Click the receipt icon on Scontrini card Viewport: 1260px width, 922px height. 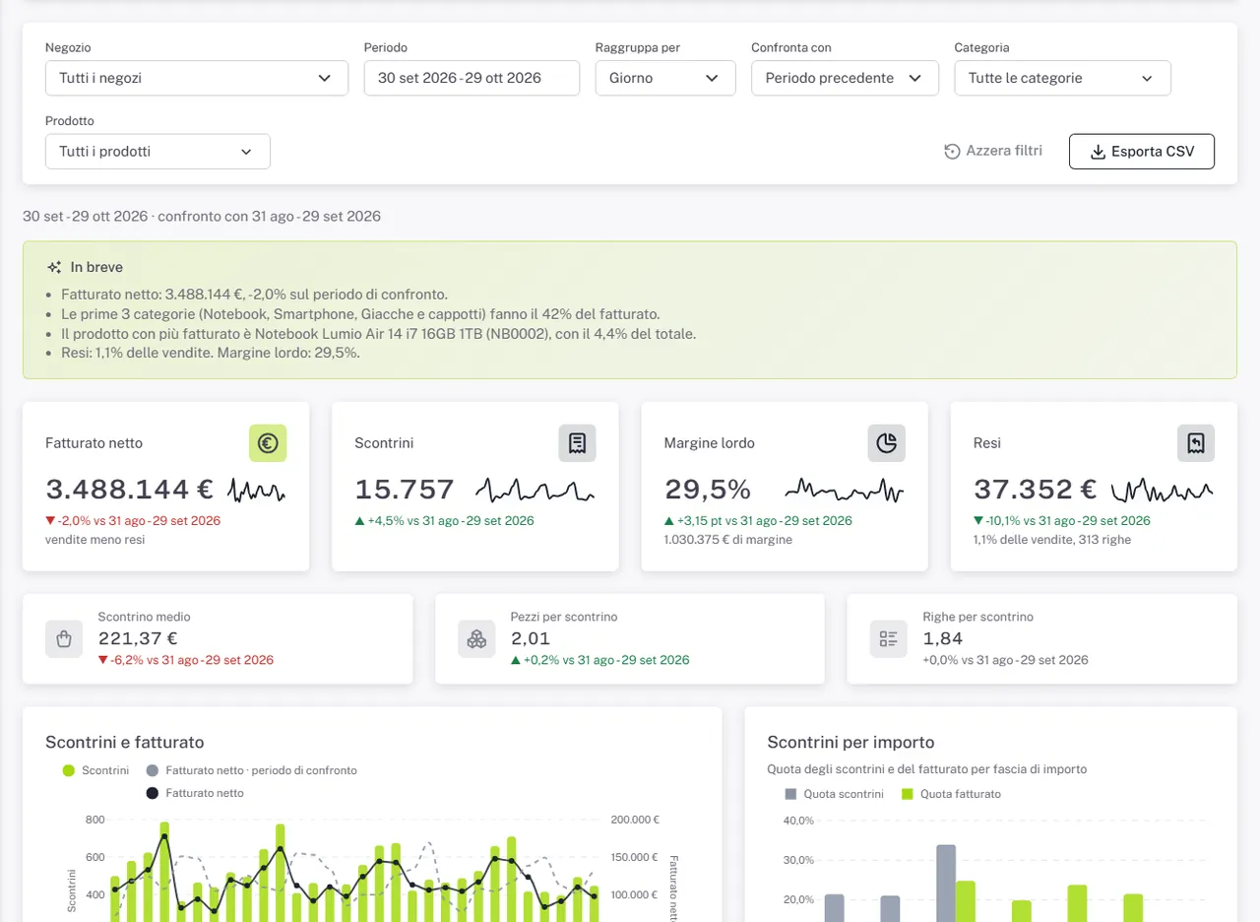[577, 443]
